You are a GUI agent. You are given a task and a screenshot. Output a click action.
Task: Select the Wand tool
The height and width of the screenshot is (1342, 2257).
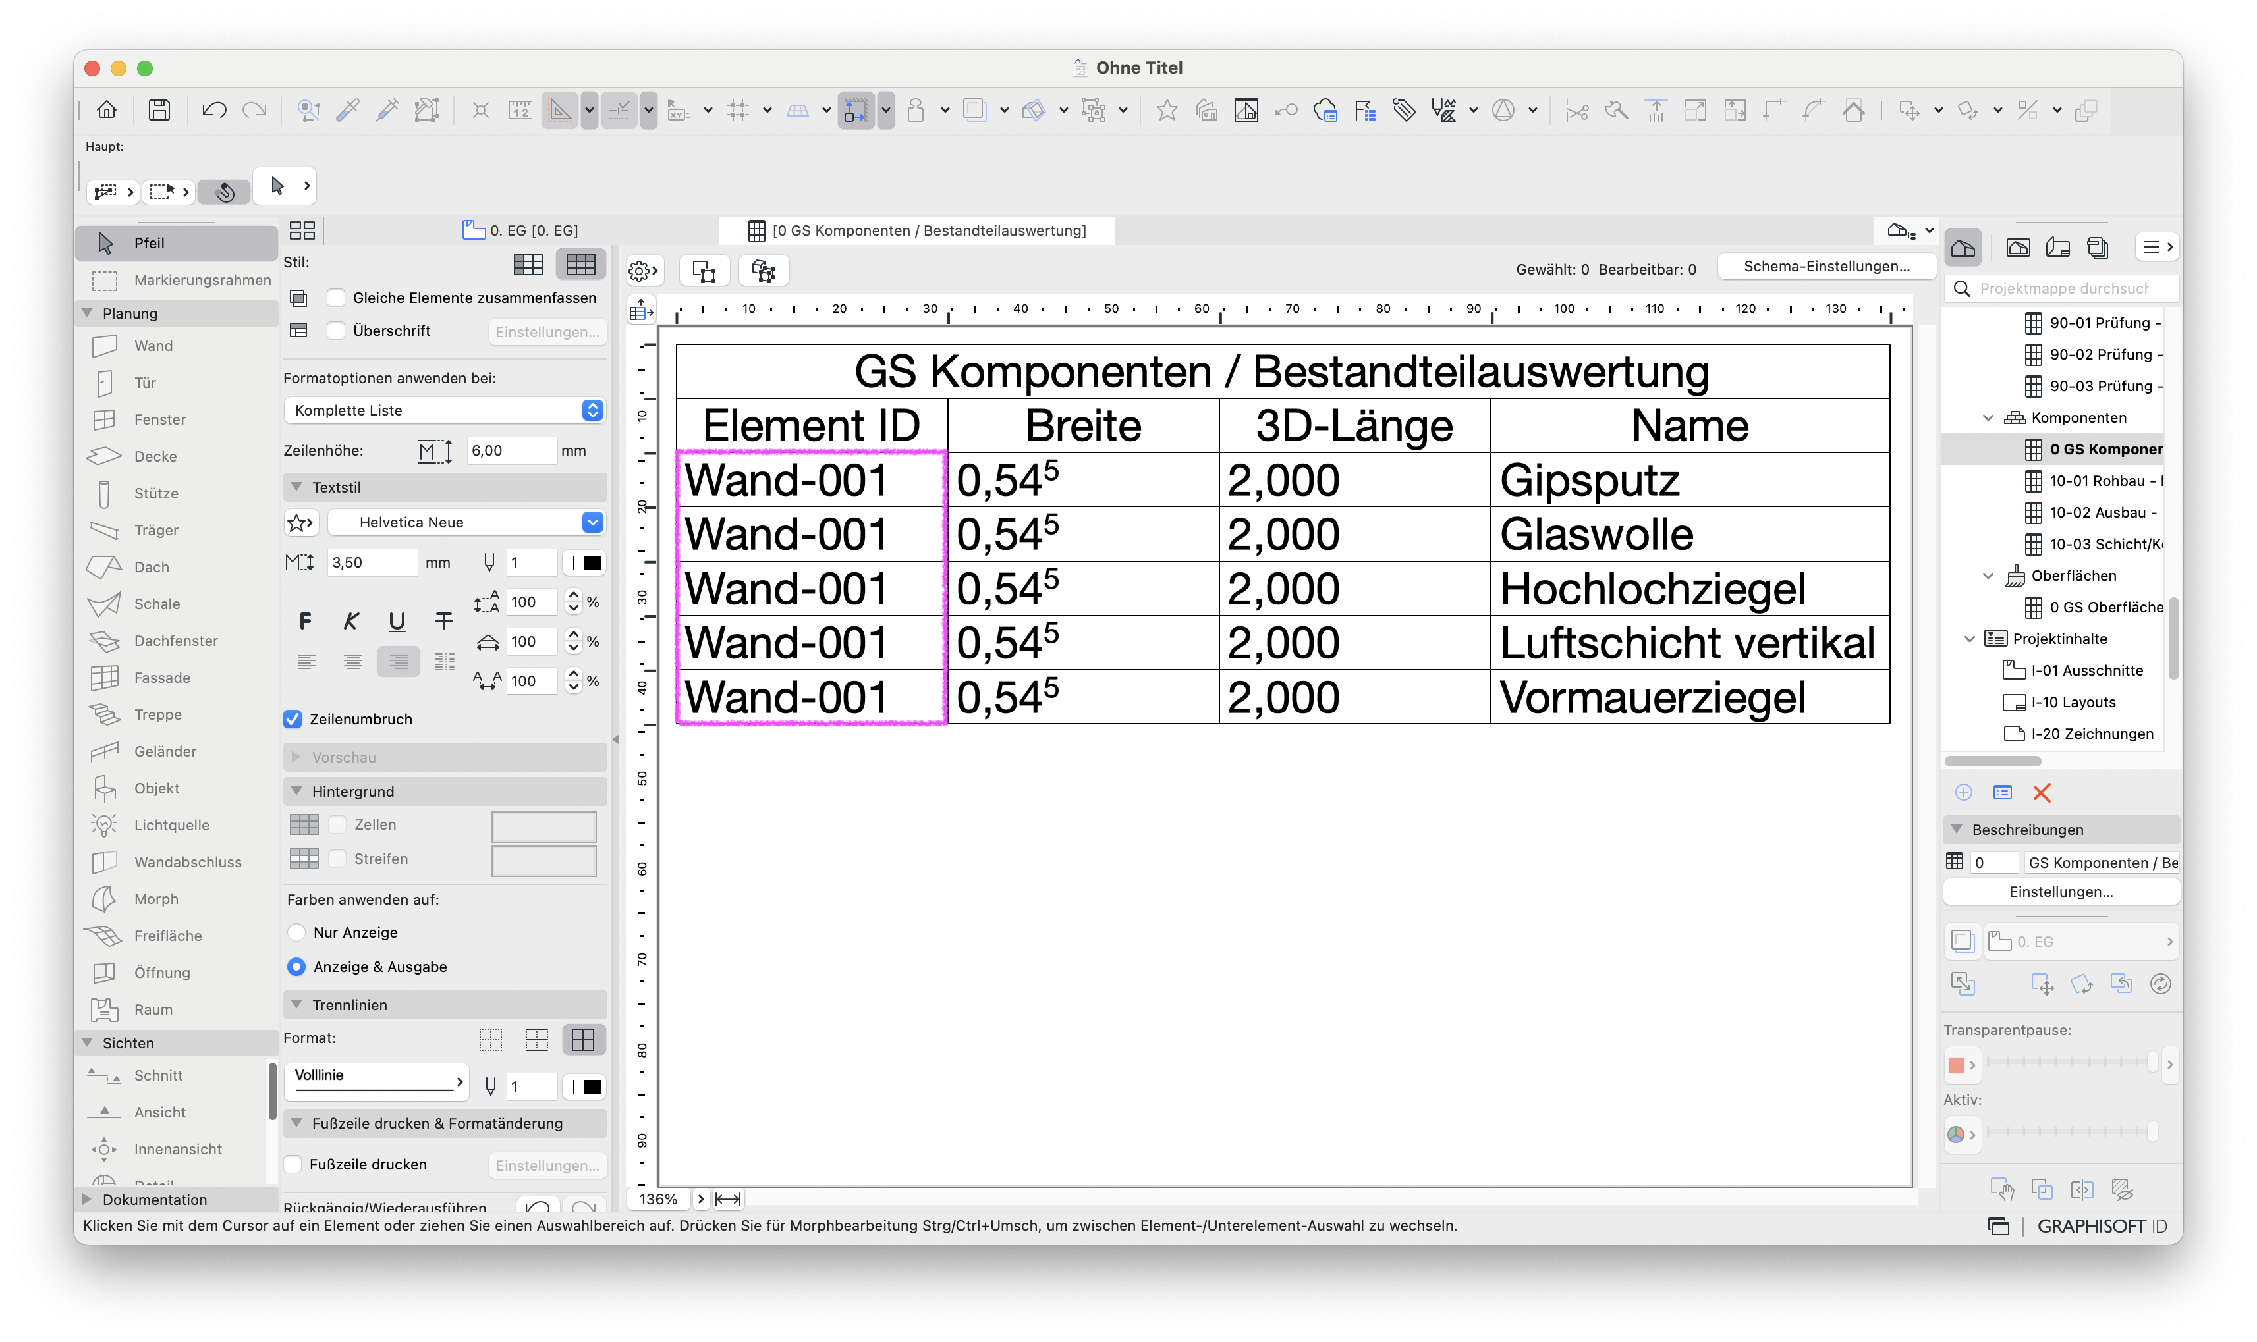pos(177,346)
